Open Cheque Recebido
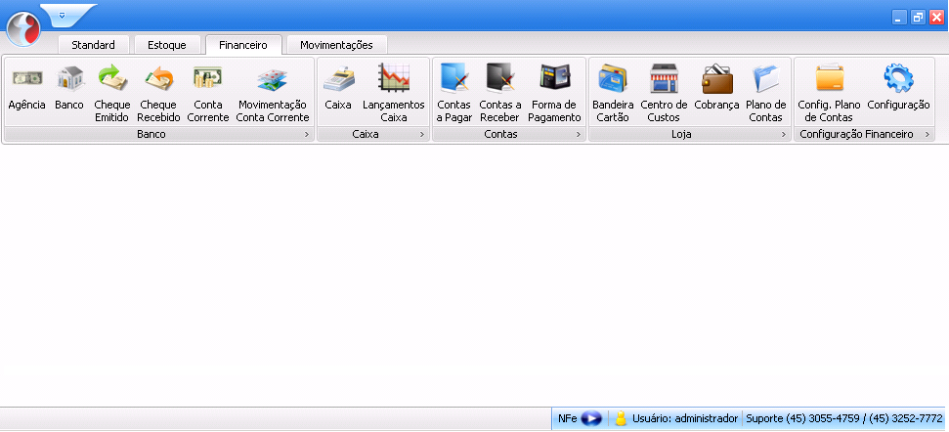This screenshot has width=949, height=432. 158,93
